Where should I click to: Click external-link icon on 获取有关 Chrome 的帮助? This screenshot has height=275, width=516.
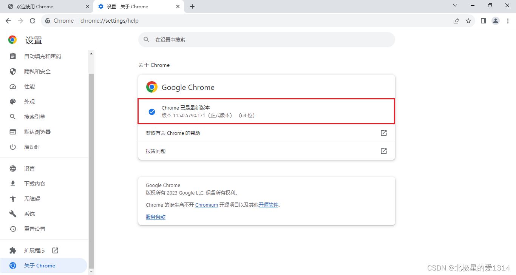[x=384, y=133]
